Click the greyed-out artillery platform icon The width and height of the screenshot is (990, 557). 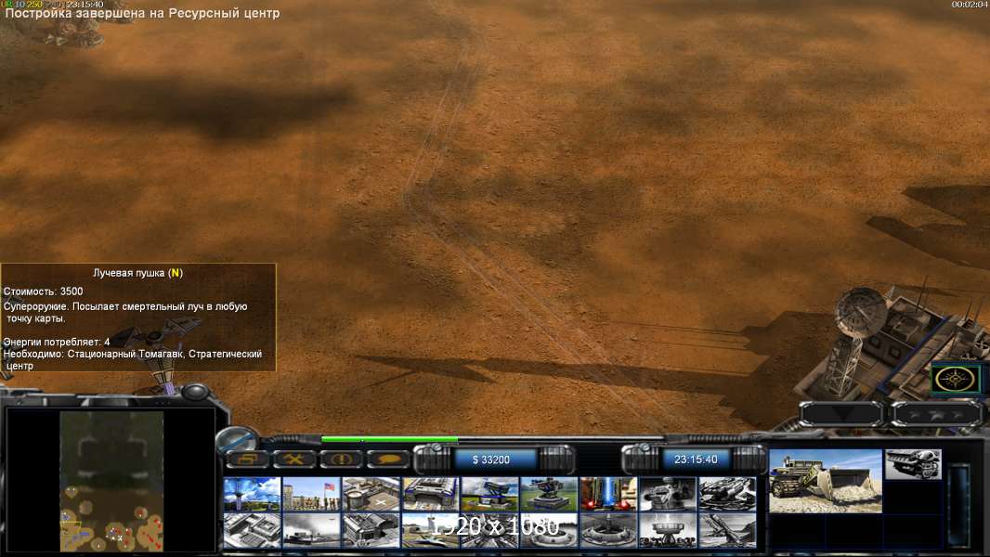pos(727,494)
